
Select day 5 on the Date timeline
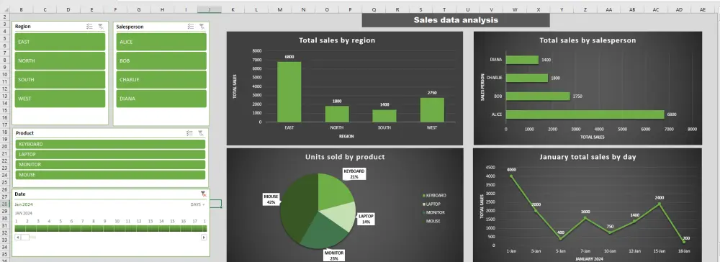tap(60, 228)
